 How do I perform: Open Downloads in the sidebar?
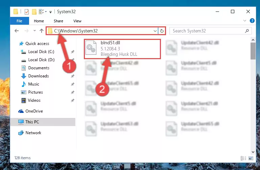pos(39,76)
